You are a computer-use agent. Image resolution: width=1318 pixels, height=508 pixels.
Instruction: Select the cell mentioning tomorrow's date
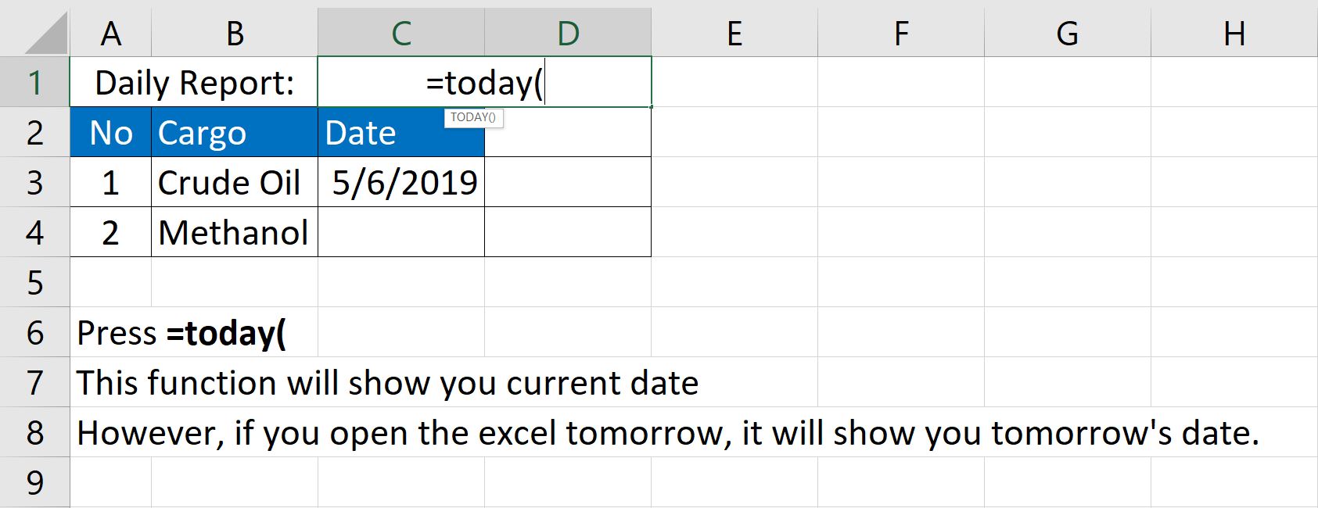tap(110, 433)
